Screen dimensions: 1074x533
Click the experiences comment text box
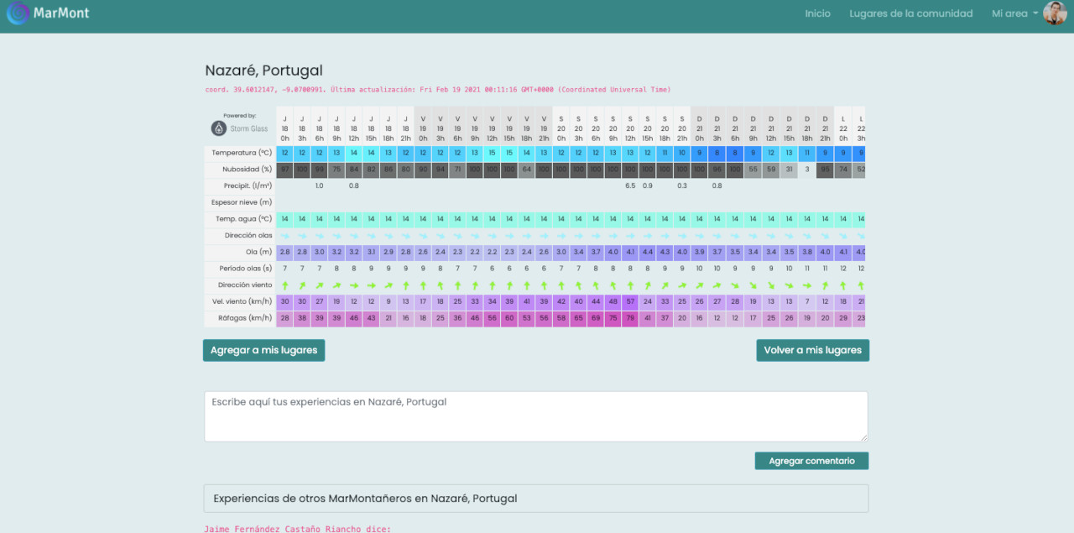coord(535,415)
